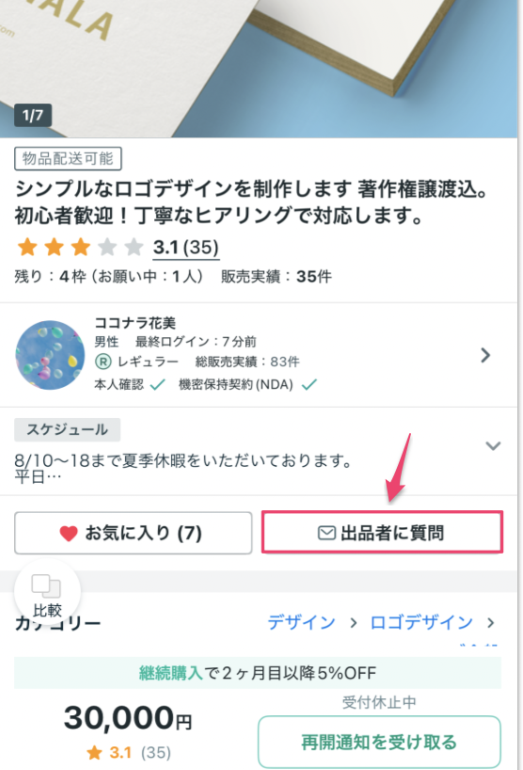Expand the スケジュール section chevron
The height and width of the screenshot is (770, 523).
[x=493, y=446]
